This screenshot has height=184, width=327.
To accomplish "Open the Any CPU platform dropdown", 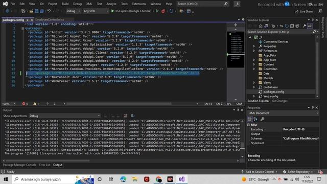I will [96, 11].
